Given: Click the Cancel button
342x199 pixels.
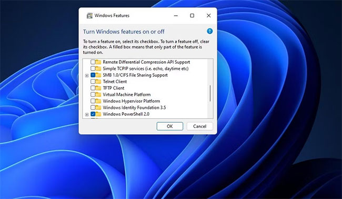Looking at the screenshot, I should pos(199,126).
